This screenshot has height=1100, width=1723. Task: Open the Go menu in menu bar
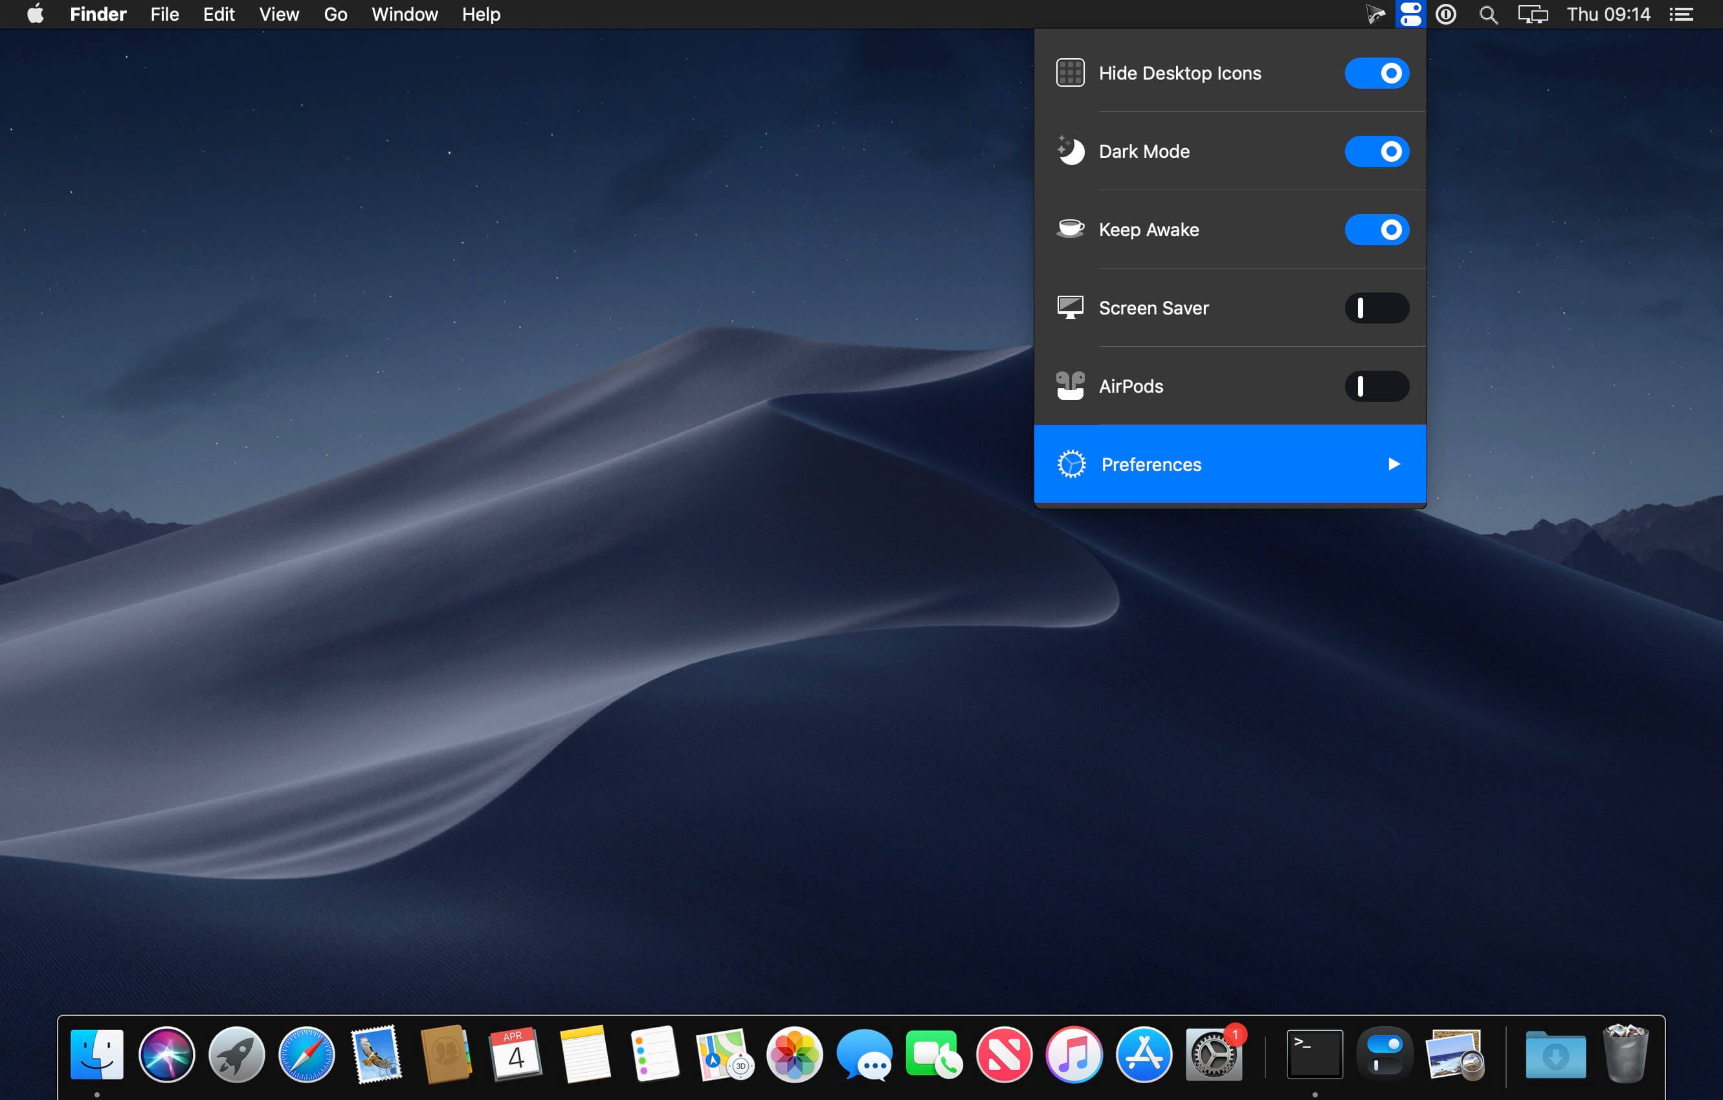[335, 14]
